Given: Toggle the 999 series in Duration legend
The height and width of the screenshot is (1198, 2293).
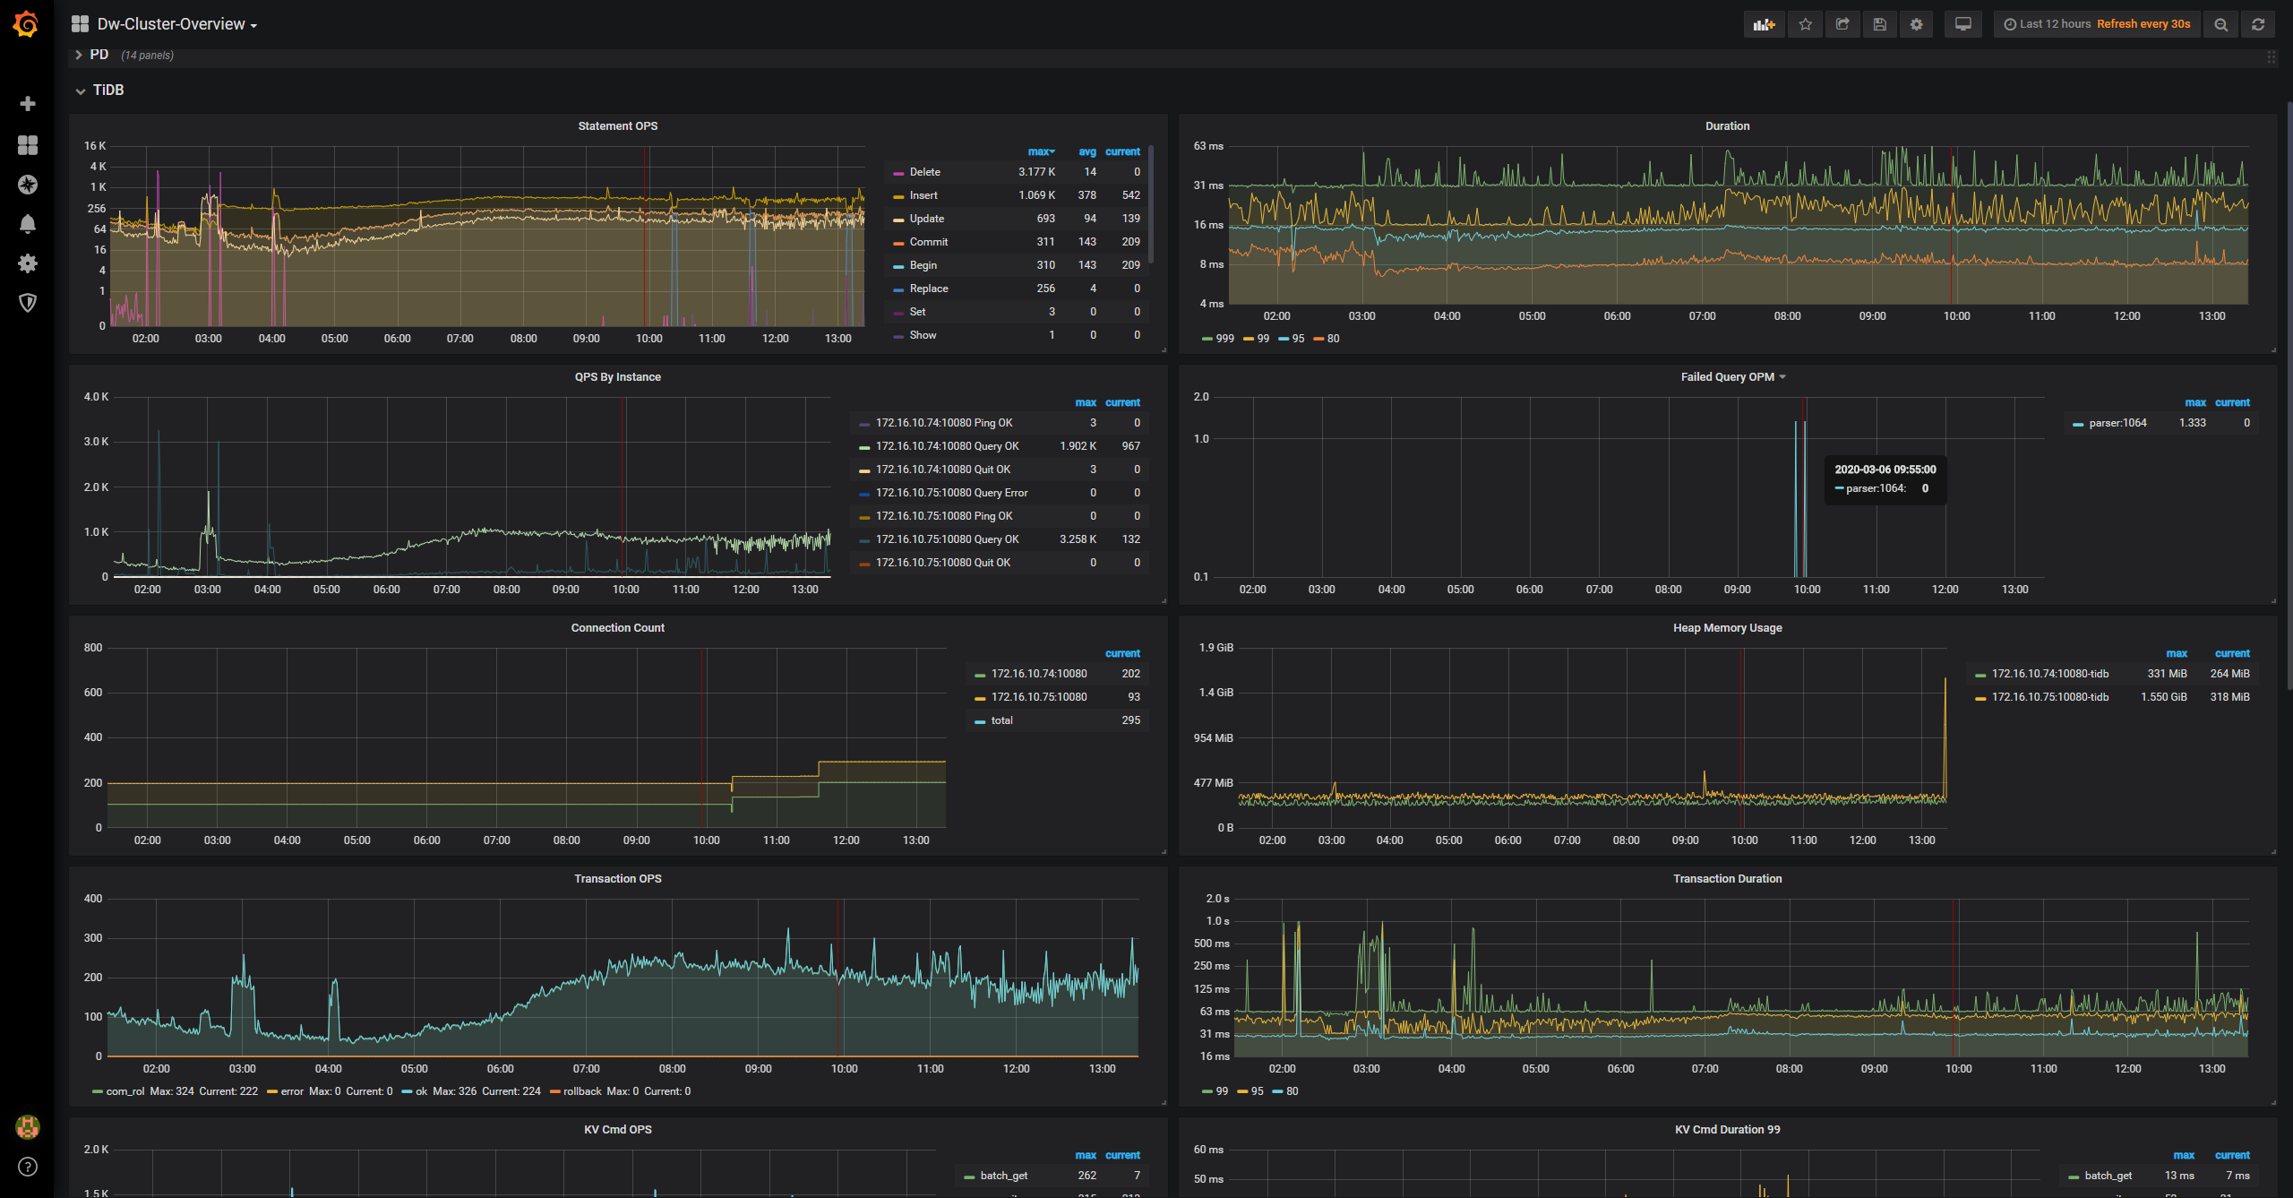Looking at the screenshot, I should 1218,339.
